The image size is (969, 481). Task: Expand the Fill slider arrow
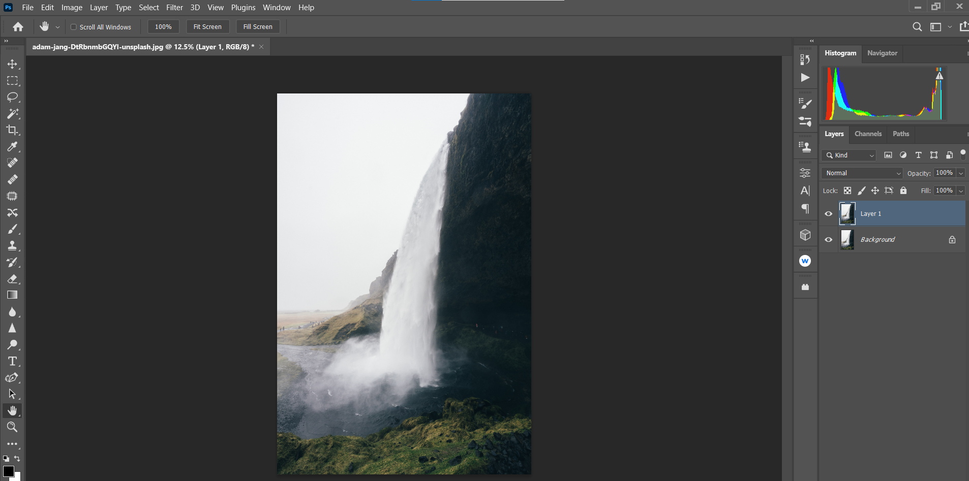coord(961,191)
